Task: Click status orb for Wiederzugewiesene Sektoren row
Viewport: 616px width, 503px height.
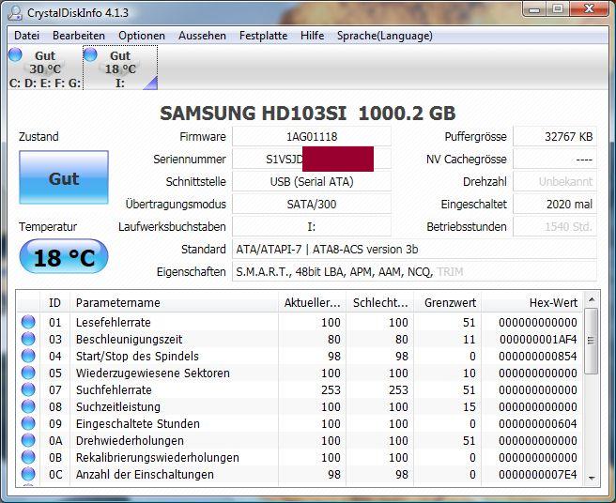Action: (x=28, y=373)
